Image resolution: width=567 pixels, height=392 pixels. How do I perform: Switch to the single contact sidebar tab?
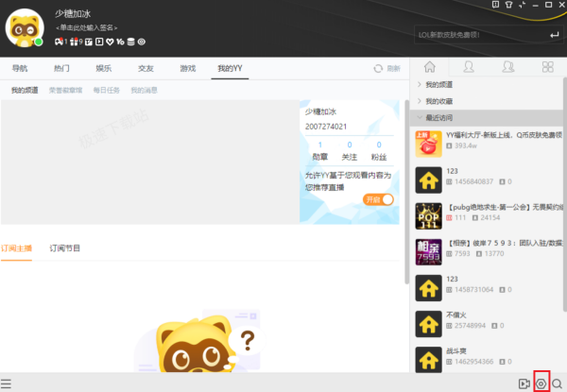click(469, 67)
